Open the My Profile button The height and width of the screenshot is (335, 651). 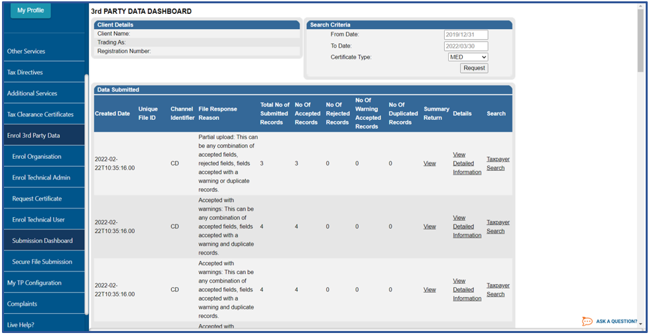tap(30, 11)
